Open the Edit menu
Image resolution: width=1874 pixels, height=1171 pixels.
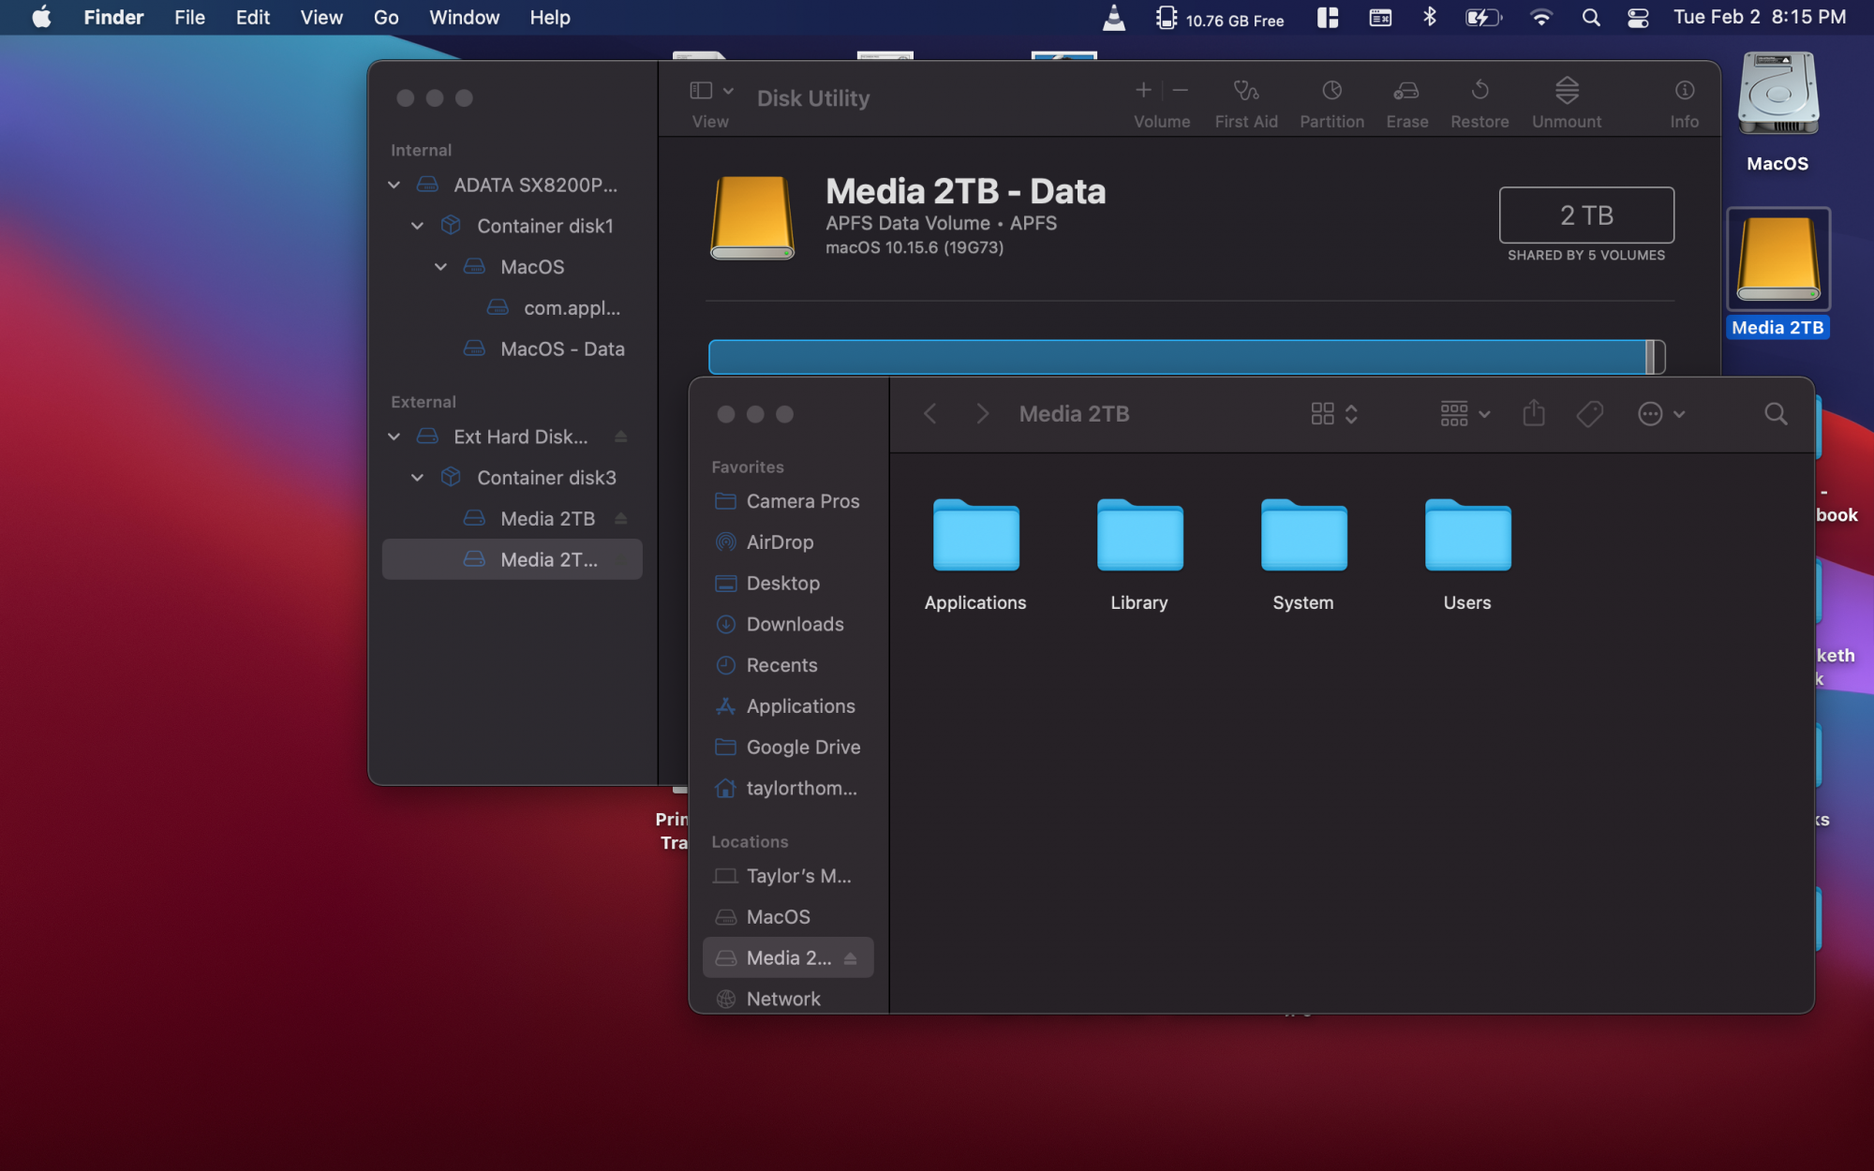point(253,17)
